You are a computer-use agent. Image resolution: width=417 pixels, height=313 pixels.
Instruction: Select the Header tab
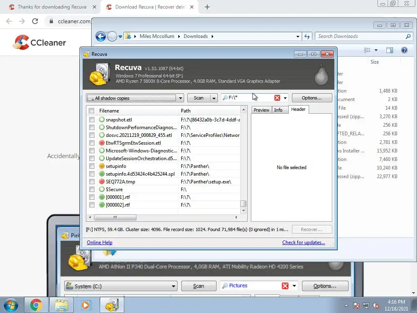coord(298,109)
